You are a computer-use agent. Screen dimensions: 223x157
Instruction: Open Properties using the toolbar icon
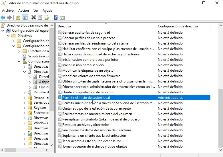point(40,18)
